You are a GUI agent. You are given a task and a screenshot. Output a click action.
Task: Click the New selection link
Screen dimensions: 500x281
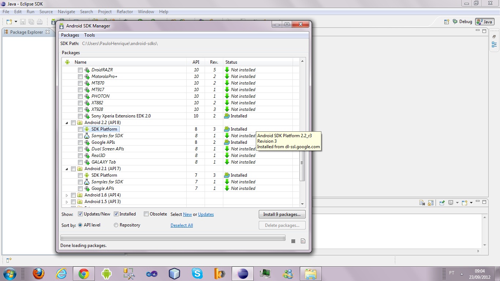tap(187, 214)
